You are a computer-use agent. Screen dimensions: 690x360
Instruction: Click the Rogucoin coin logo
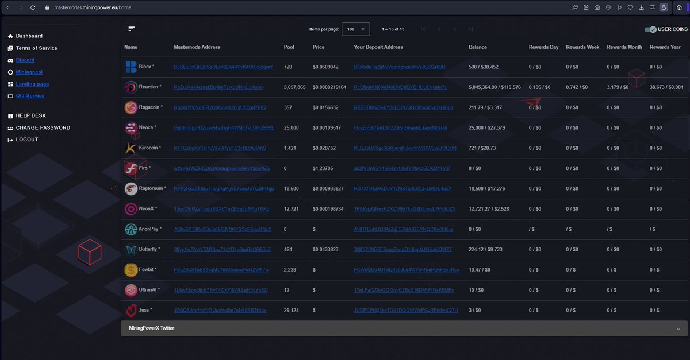tap(131, 107)
